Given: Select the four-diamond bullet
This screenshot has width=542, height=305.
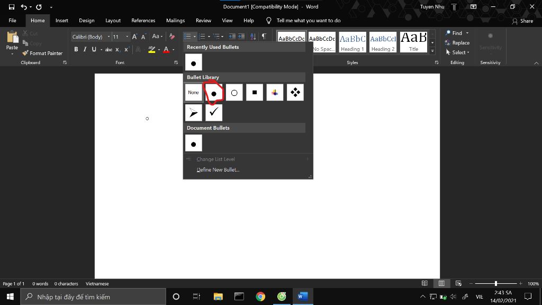Looking at the screenshot, I should point(295,92).
